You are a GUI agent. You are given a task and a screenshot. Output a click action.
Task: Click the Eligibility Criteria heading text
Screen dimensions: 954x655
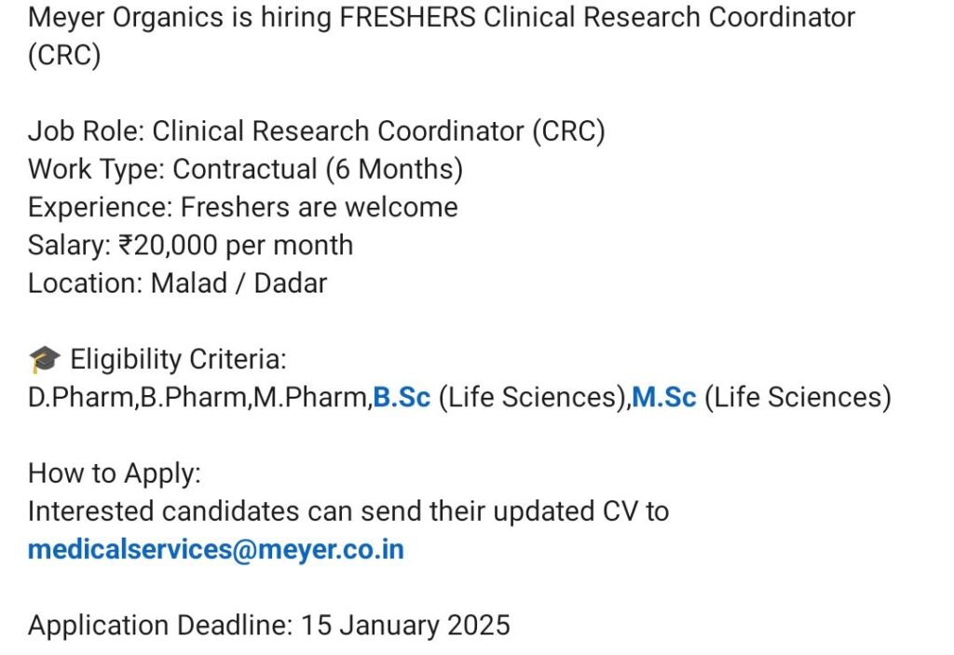[x=178, y=359]
